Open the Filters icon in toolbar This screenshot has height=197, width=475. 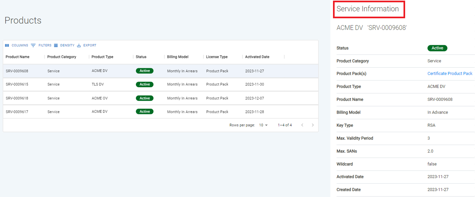click(x=33, y=45)
